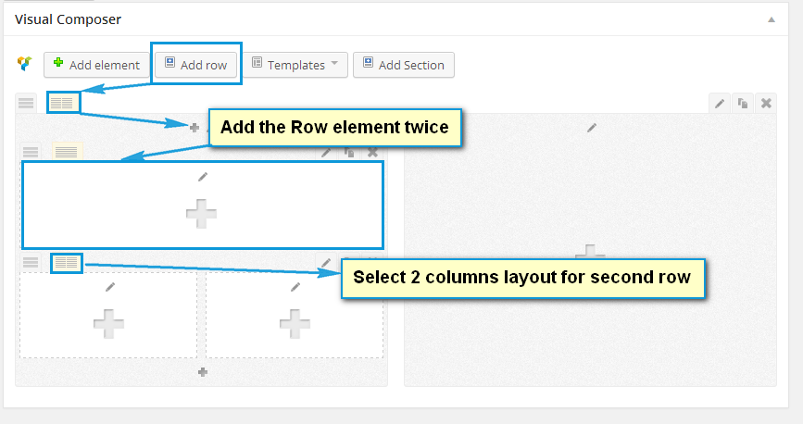Click first inner row drag handle
The image size is (803, 424).
tap(31, 152)
